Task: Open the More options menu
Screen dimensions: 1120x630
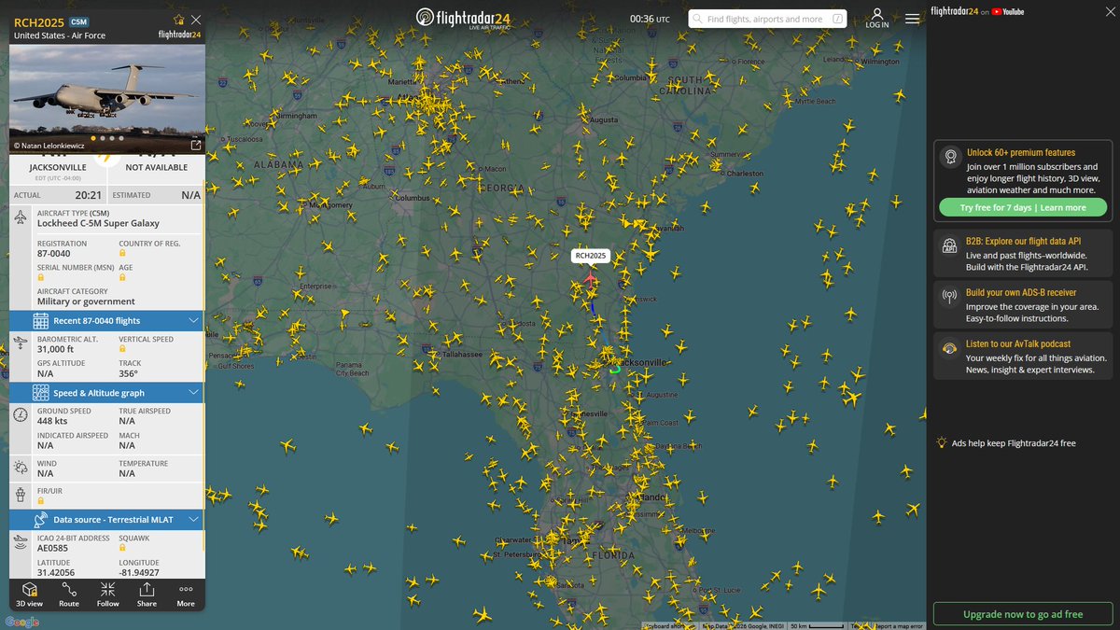Action: [186, 594]
